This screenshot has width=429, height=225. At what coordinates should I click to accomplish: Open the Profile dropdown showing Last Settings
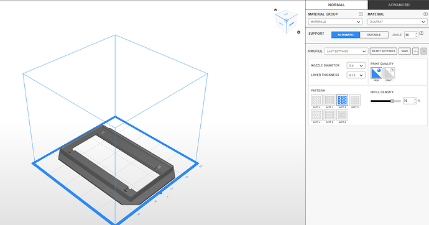point(346,51)
